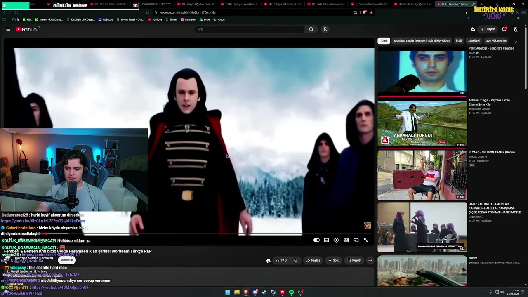Open the Windows Start menu

point(228,292)
